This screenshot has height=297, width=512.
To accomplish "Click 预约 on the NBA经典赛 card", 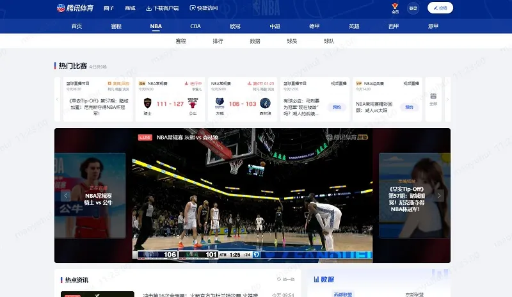I will (409, 107).
